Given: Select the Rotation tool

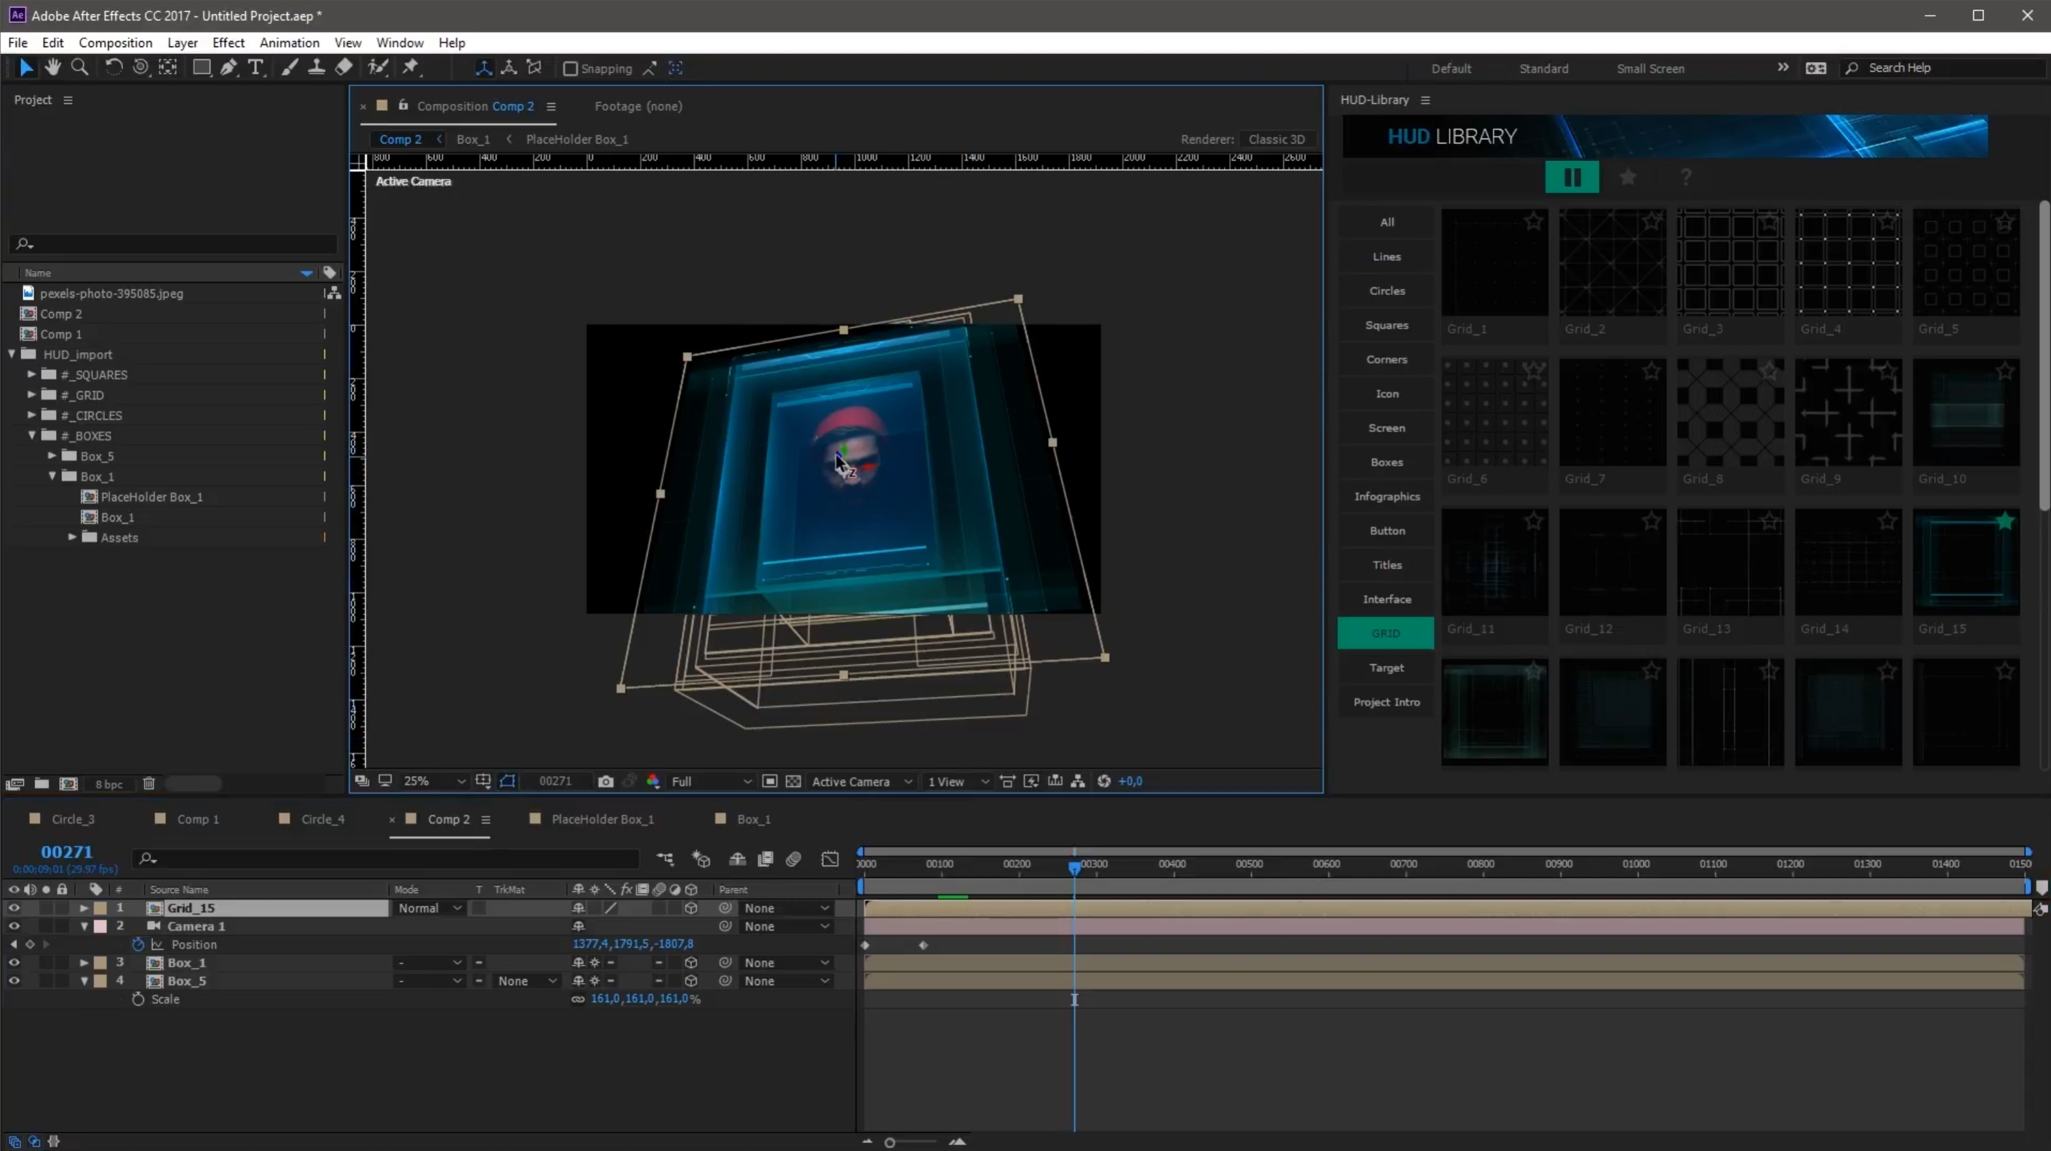Looking at the screenshot, I should (x=114, y=68).
